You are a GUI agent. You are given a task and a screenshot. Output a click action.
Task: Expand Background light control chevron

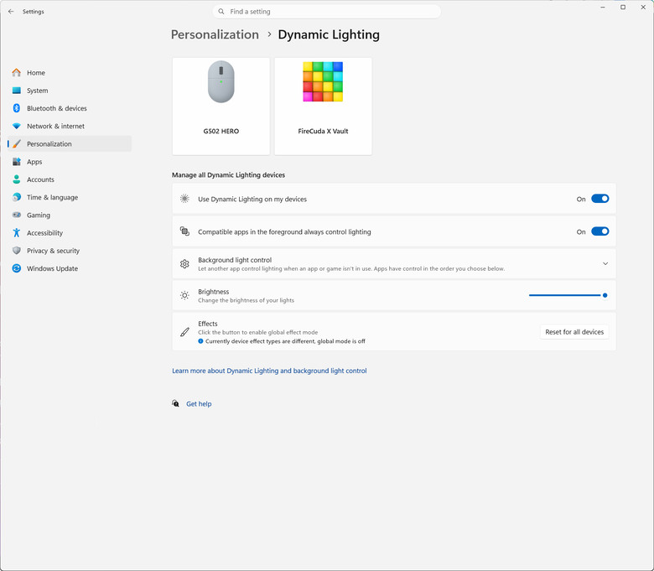tap(605, 263)
